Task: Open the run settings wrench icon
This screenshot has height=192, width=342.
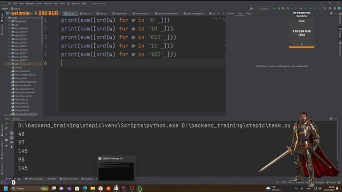Action: pyautogui.click(x=6, y=129)
